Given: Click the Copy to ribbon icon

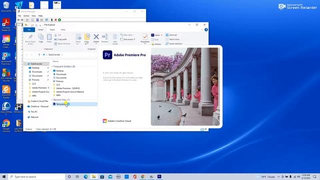Looking at the screenshot, I should coord(86,39).
